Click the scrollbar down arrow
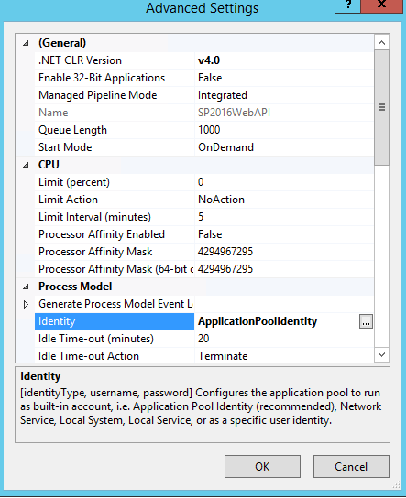 [x=381, y=354]
